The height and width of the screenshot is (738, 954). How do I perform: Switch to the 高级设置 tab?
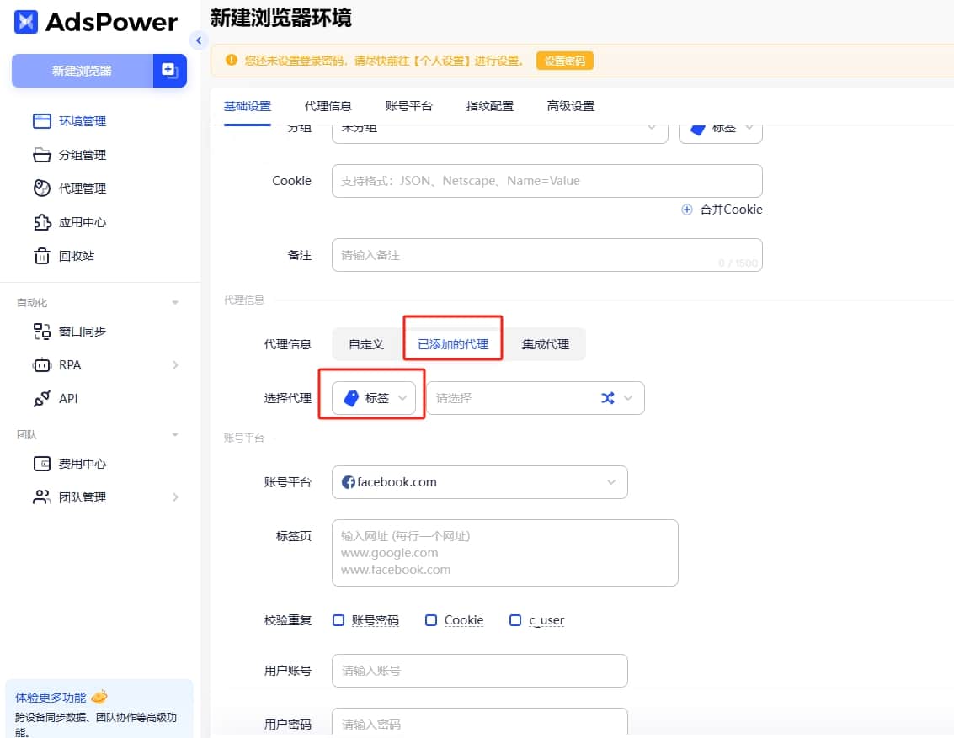(x=571, y=106)
